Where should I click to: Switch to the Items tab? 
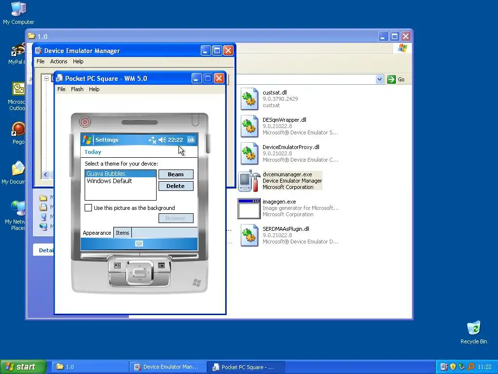122,233
